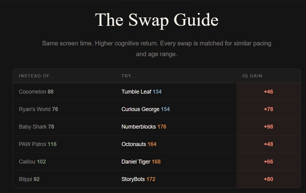Click the PAW Patrol show name
This screenshot has height=193, width=306.
tap(33, 144)
